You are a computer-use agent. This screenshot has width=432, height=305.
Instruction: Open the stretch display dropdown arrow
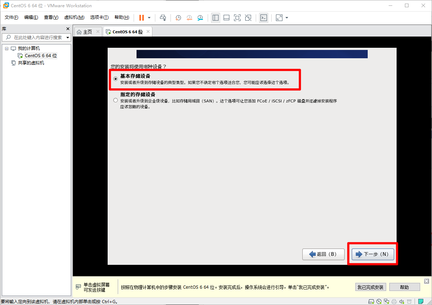click(x=287, y=18)
